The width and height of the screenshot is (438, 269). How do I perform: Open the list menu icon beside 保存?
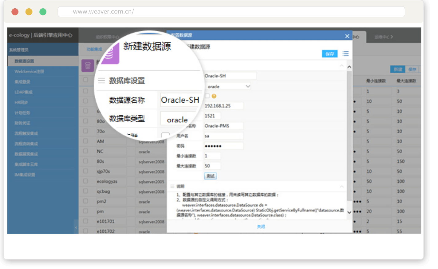click(x=345, y=54)
